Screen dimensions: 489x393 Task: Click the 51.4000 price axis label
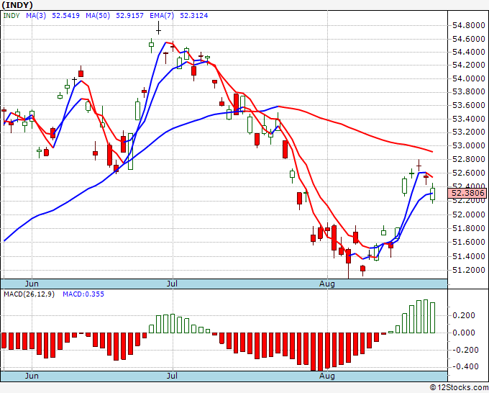tap(469, 256)
